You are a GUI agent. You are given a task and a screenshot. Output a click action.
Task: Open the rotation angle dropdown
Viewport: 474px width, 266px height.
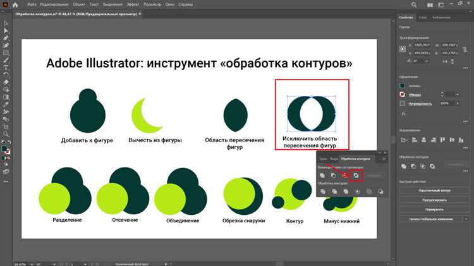[427, 61]
